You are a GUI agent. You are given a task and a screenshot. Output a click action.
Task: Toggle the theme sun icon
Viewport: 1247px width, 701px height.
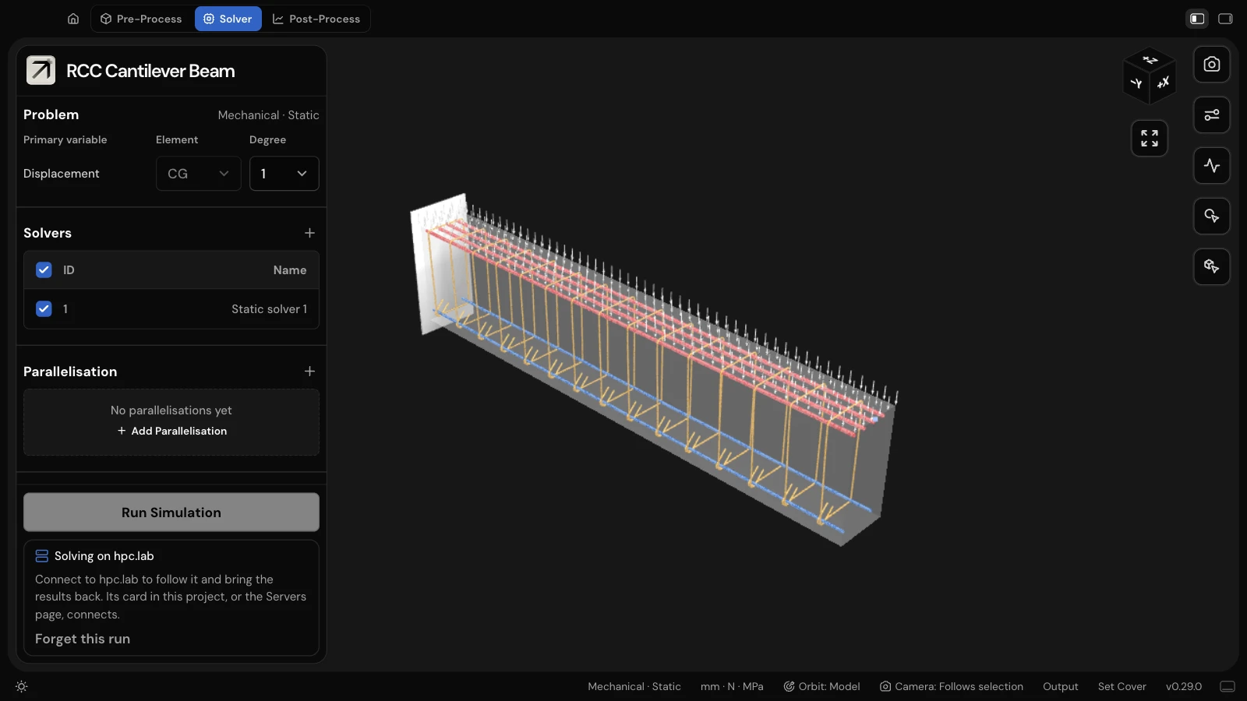coord(22,687)
